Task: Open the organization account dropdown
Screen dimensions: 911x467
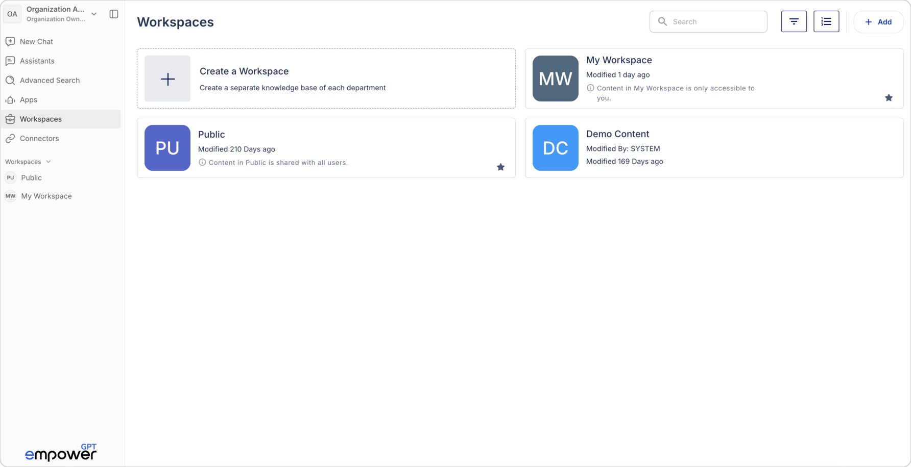Action: pos(94,14)
